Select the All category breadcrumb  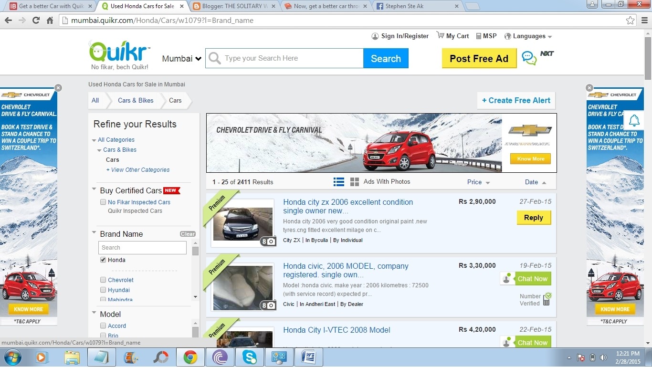pos(95,101)
